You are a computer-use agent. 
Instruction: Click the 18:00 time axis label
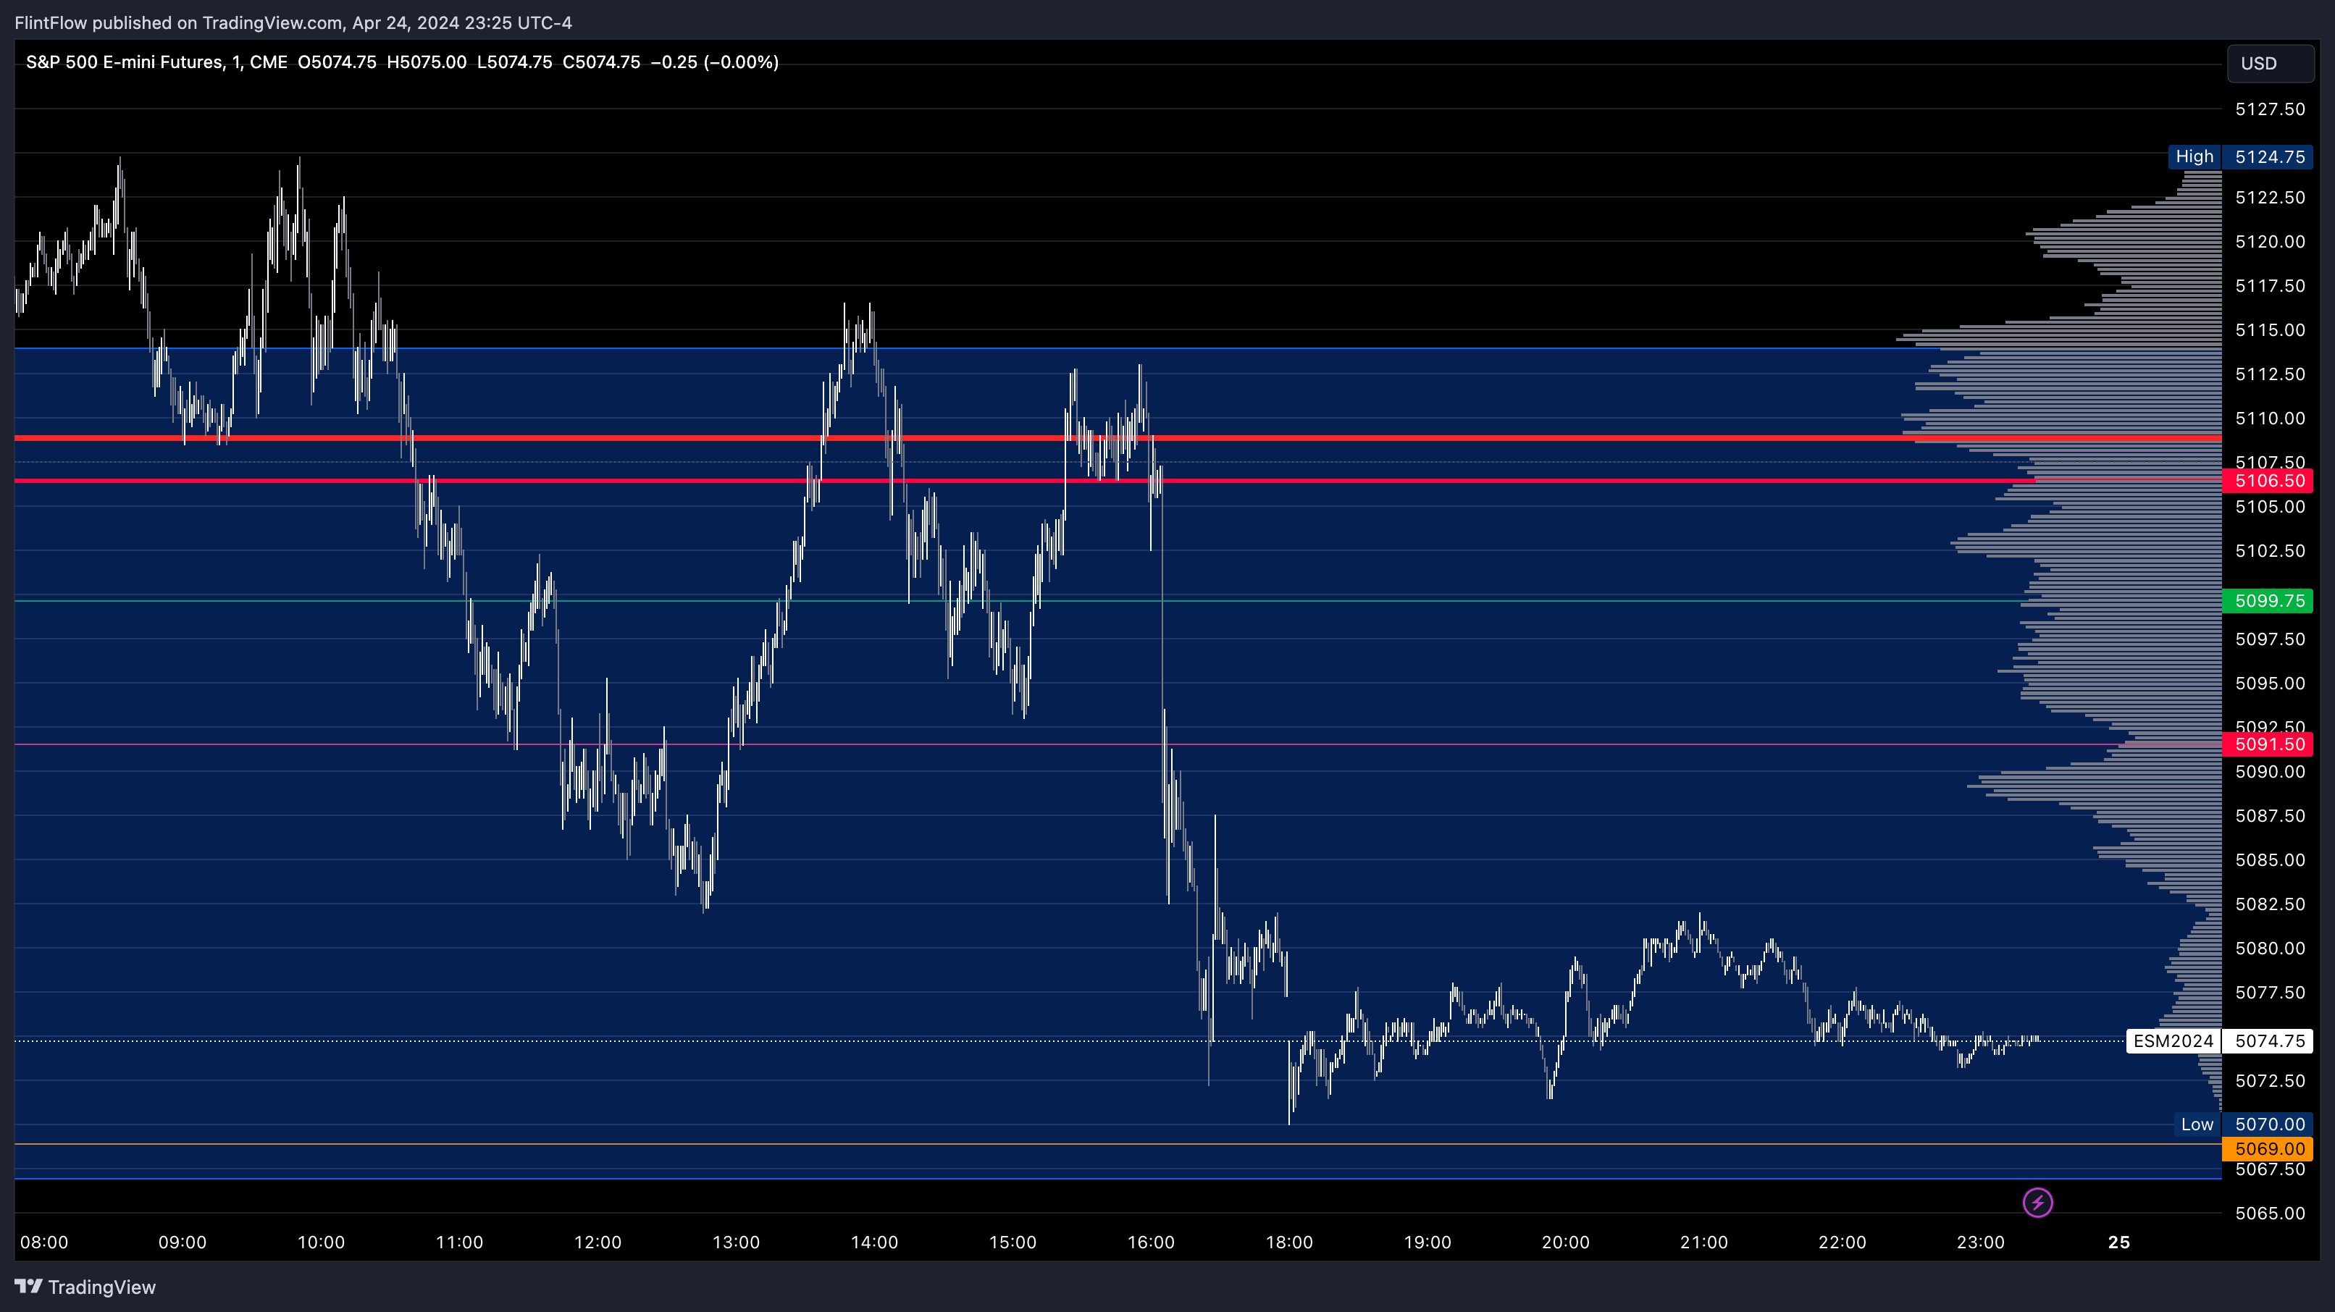click(1289, 1242)
